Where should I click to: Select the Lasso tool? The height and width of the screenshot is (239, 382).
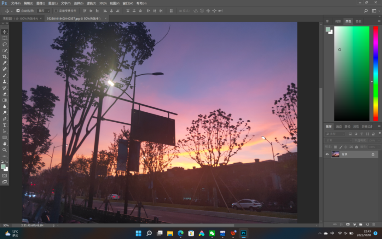pos(5,44)
